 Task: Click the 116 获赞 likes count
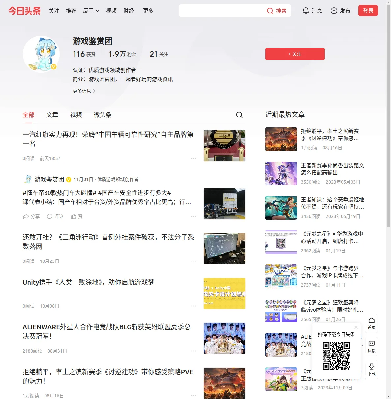[84, 54]
